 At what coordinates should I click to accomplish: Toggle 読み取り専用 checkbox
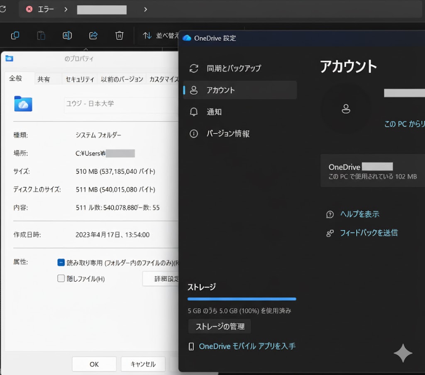[61, 263]
